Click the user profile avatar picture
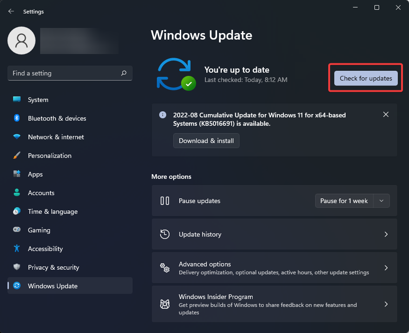Image resolution: width=409 pixels, height=333 pixels. [x=21, y=41]
